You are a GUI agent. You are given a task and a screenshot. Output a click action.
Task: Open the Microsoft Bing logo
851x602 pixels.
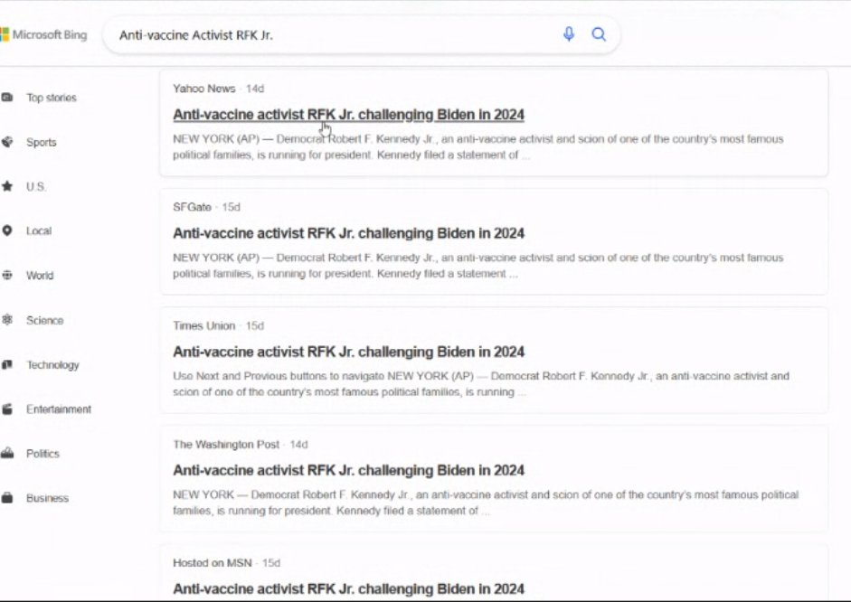point(43,34)
